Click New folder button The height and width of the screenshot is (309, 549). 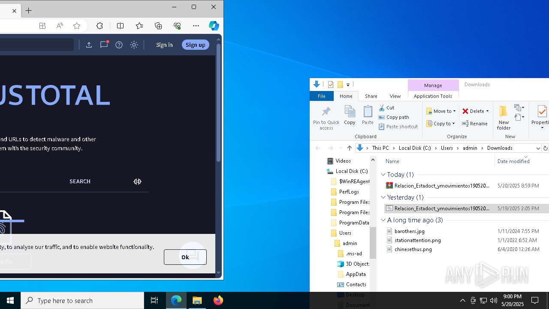(x=504, y=118)
